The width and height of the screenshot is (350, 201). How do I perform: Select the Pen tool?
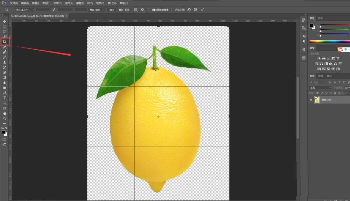pyautogui.click(x=5, y=93)
